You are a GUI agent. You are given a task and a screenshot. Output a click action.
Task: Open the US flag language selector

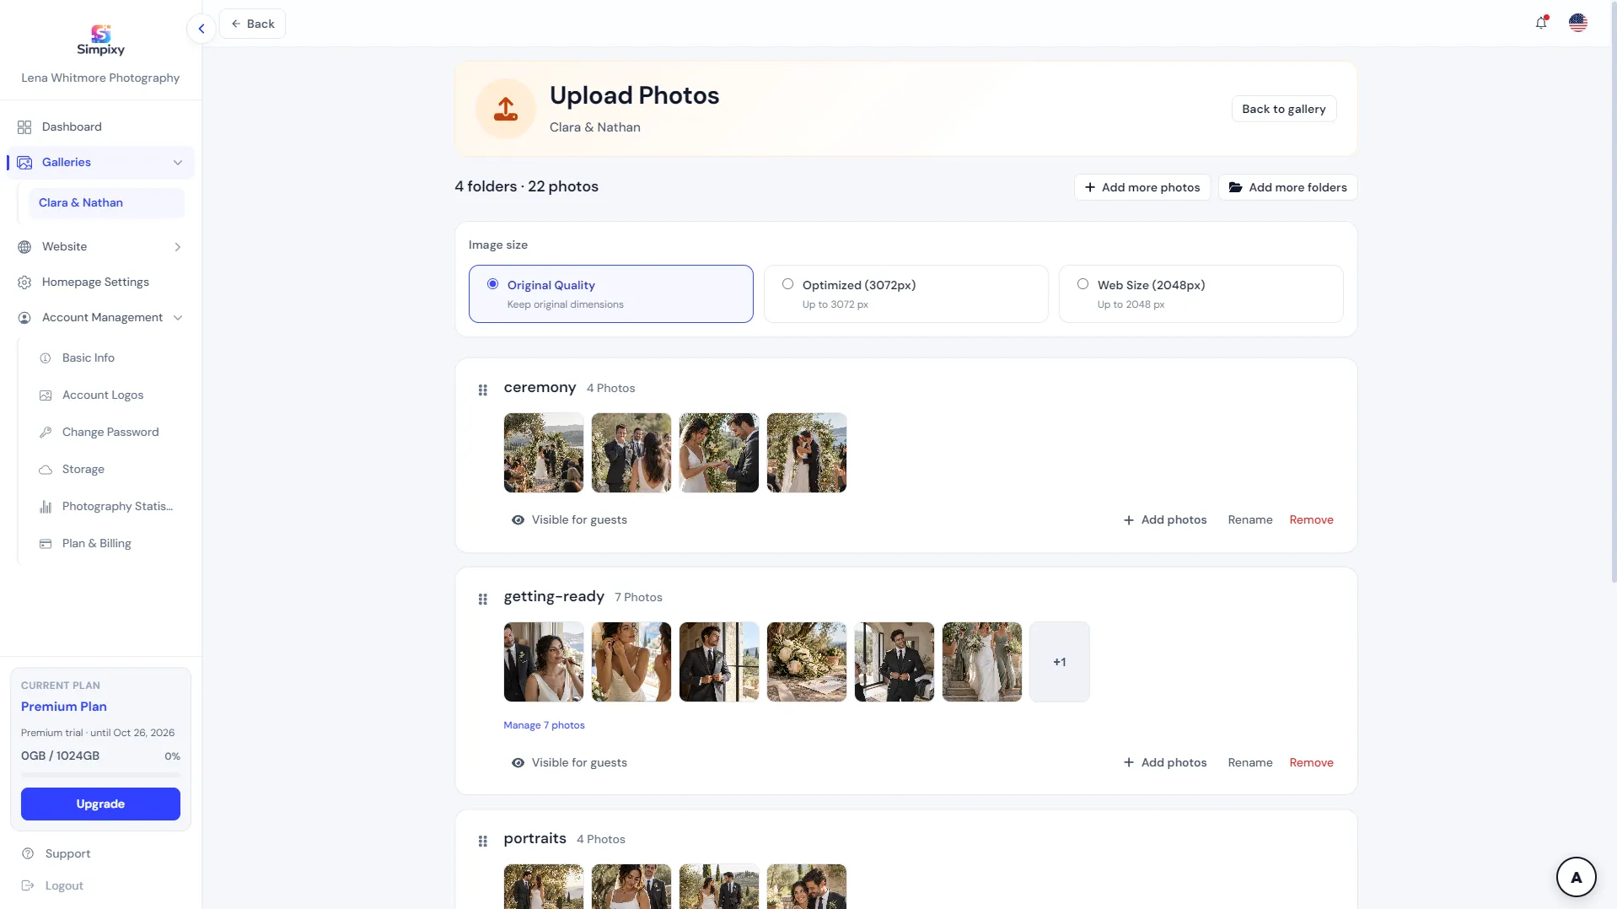(x=1578, y=23)
